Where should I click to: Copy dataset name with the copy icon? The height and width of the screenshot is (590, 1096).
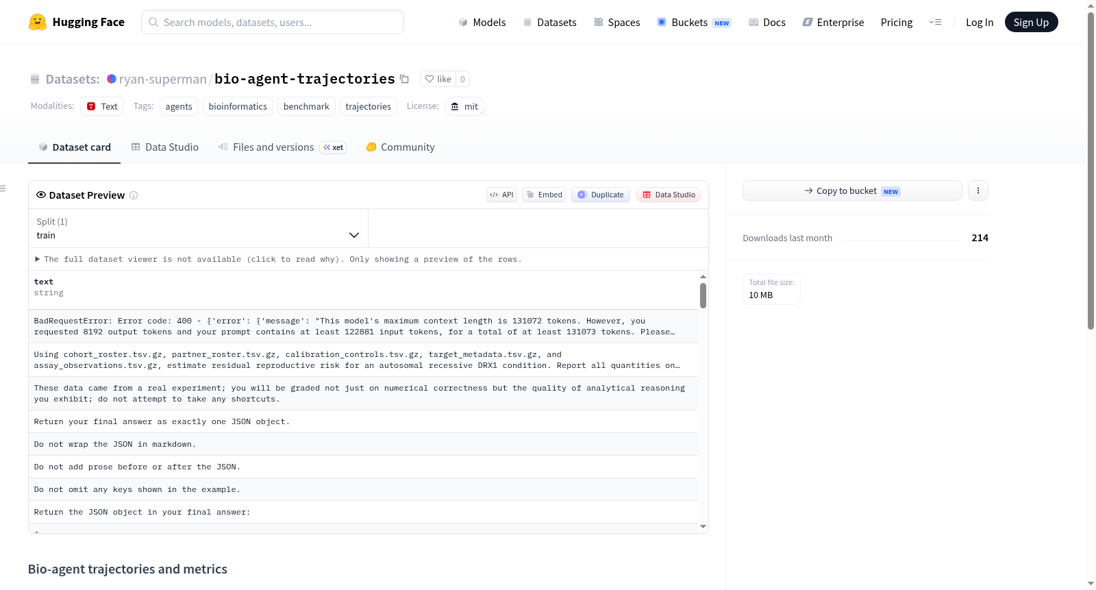coord(405,79)
